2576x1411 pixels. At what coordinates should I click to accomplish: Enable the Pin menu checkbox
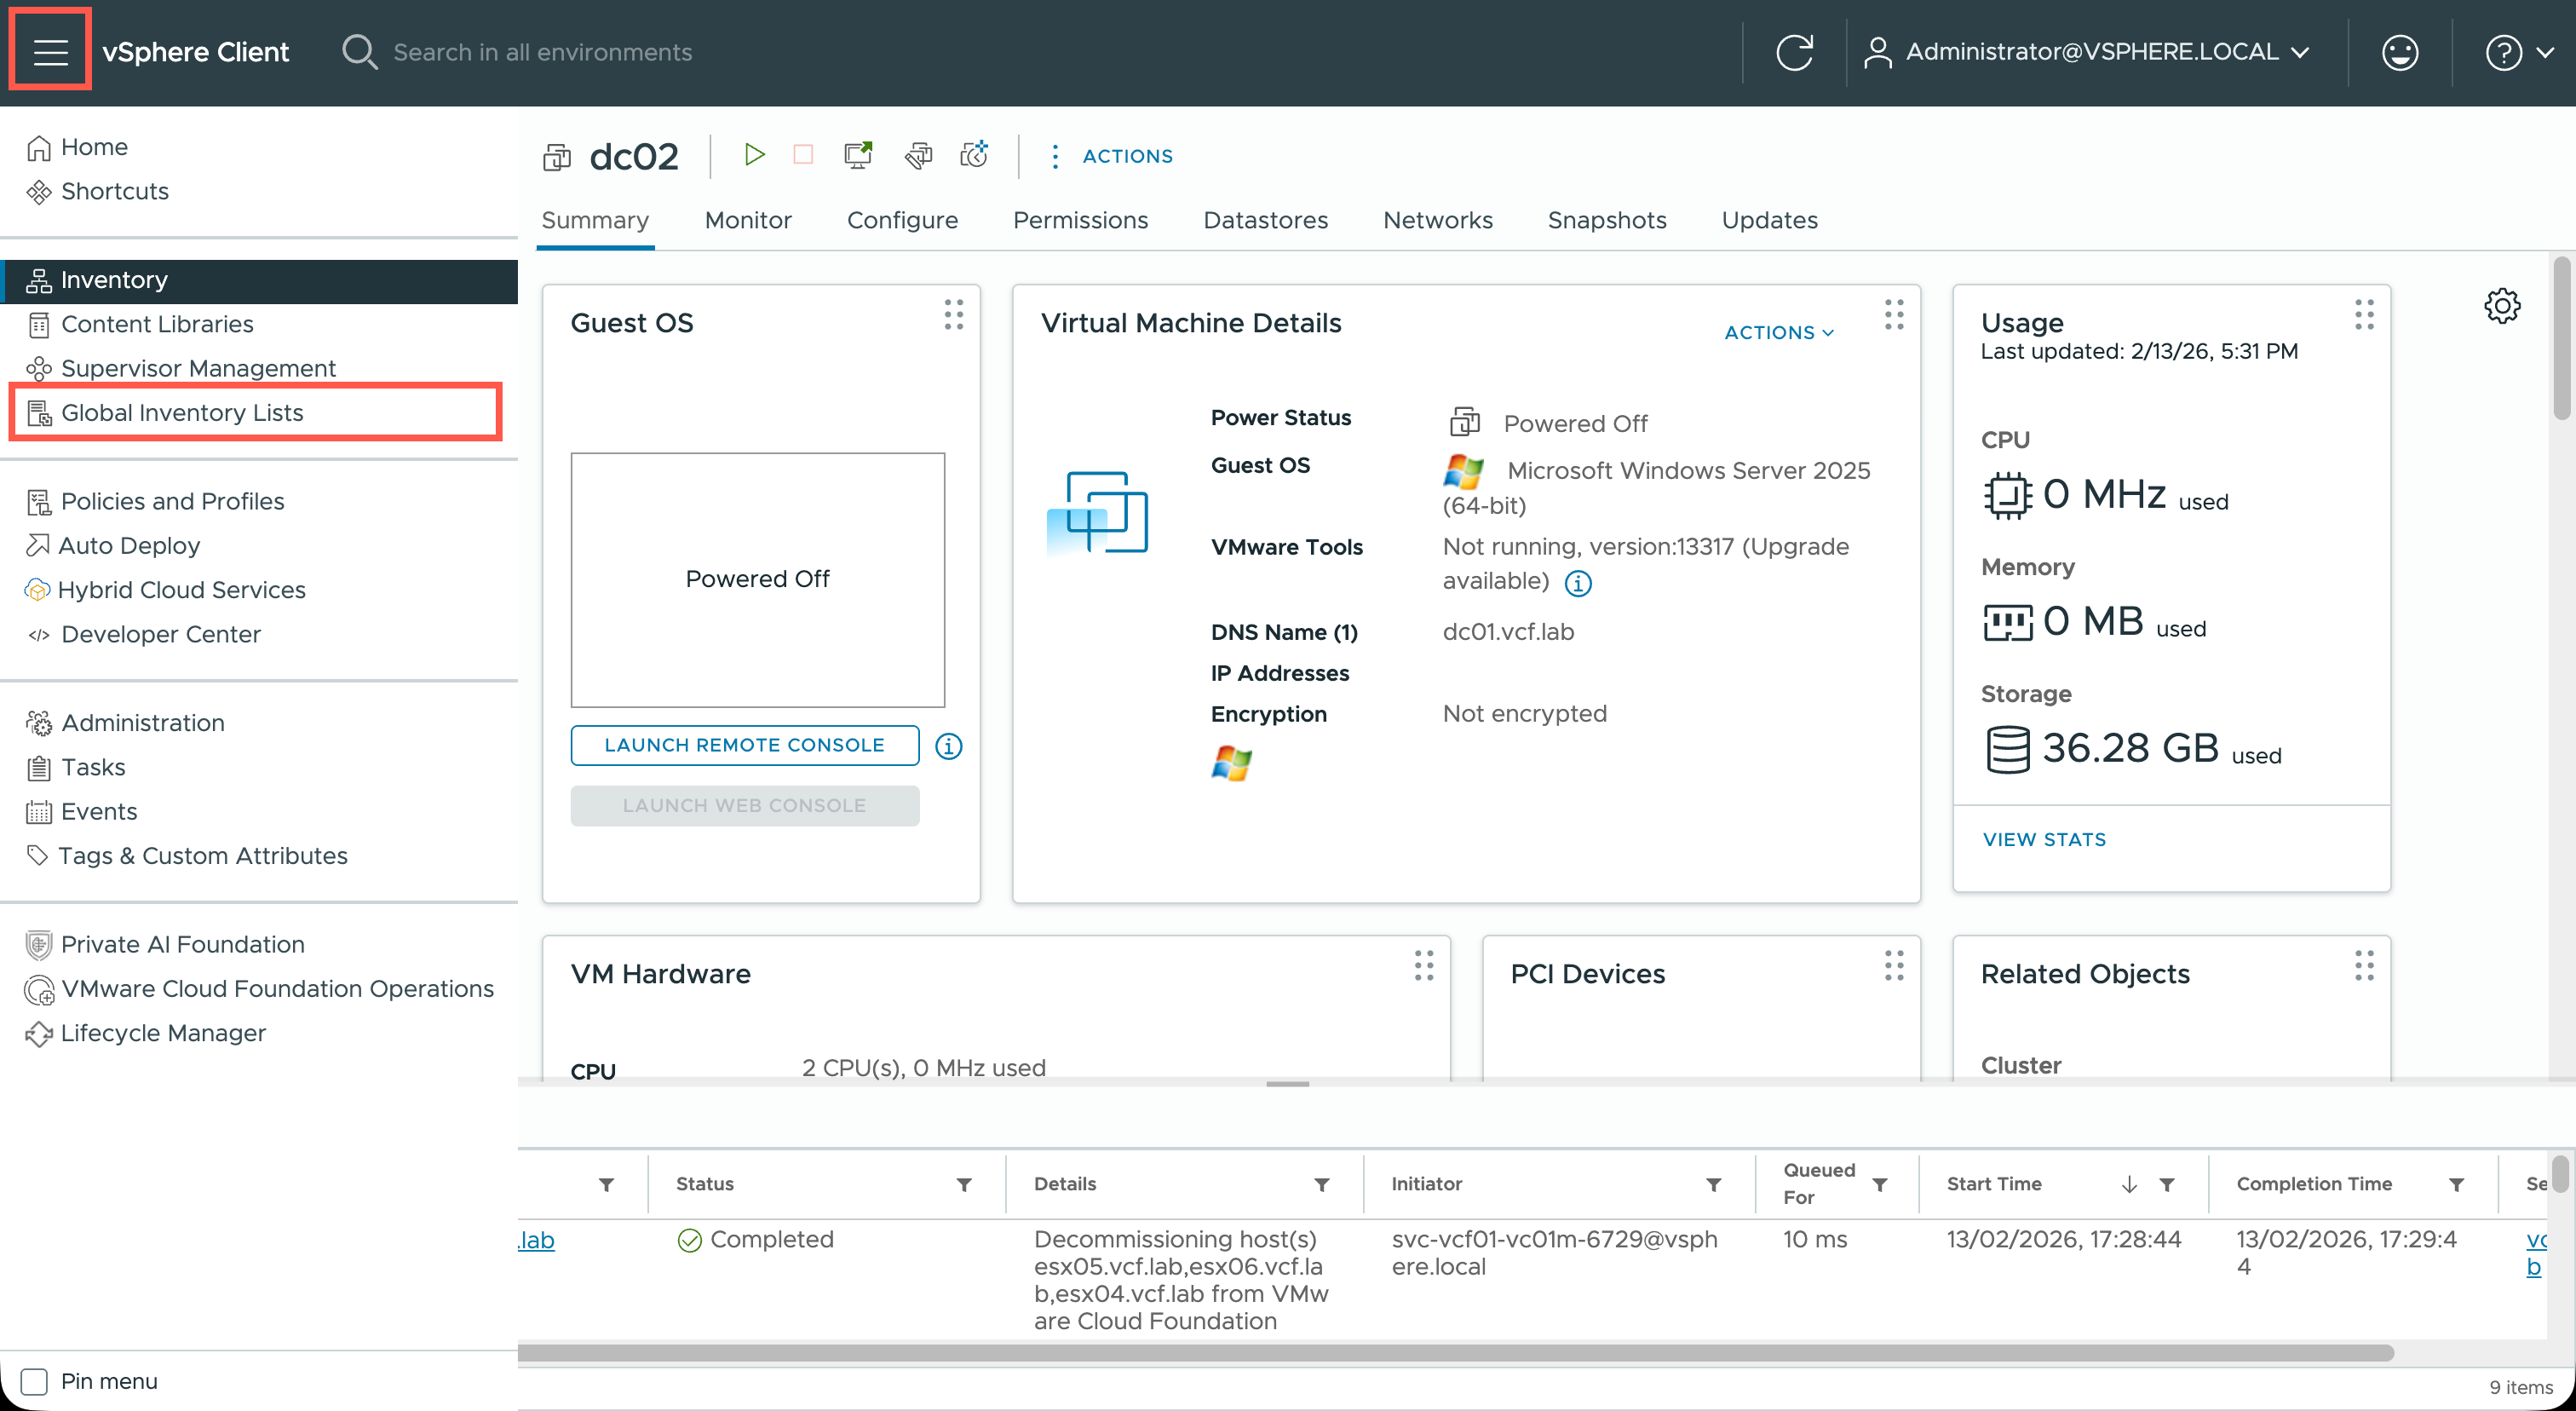click(x=35, y=1381)
